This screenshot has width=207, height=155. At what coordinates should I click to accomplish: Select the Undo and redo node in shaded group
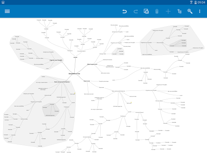[x=48, y=95]
